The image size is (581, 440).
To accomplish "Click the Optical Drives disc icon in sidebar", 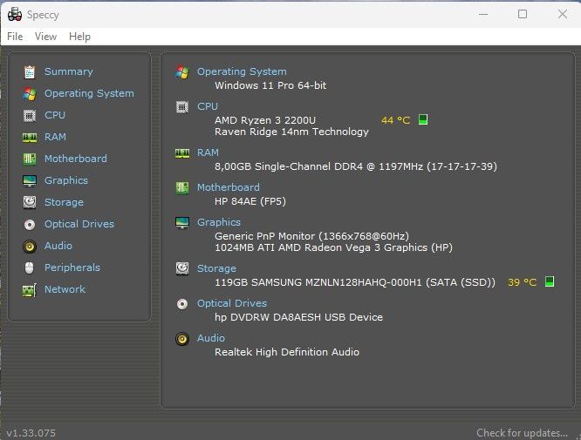I will click(x=30, y=224).
